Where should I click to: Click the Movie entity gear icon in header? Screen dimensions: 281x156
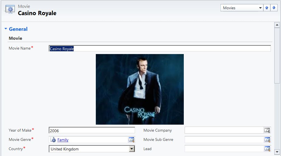click(x=10, y=9)
